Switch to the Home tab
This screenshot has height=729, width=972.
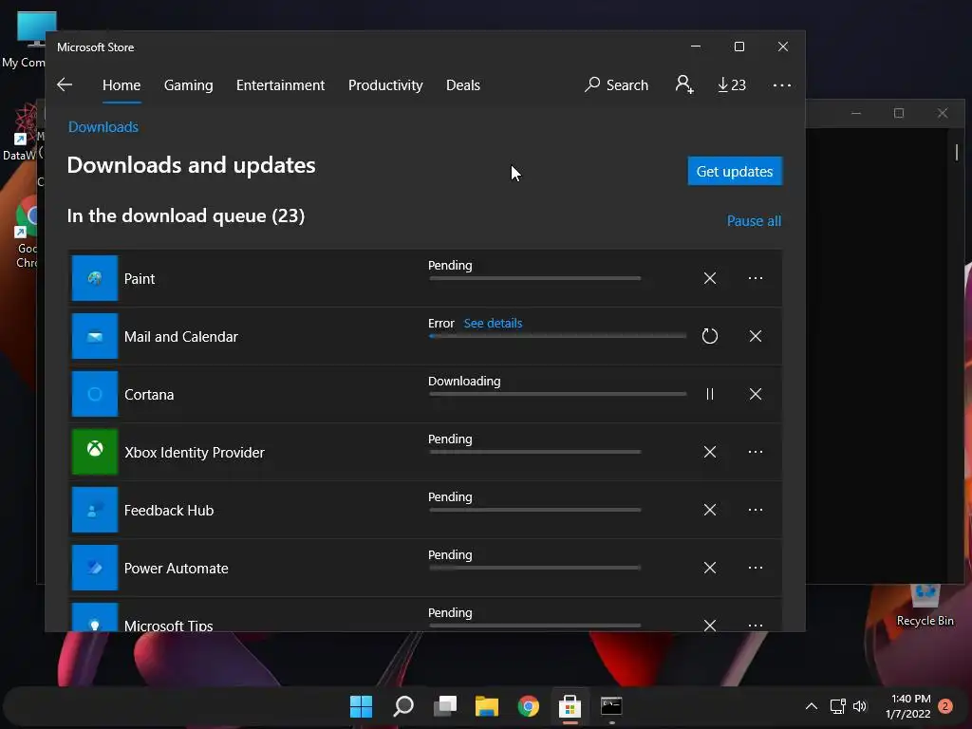pos(121,84)
